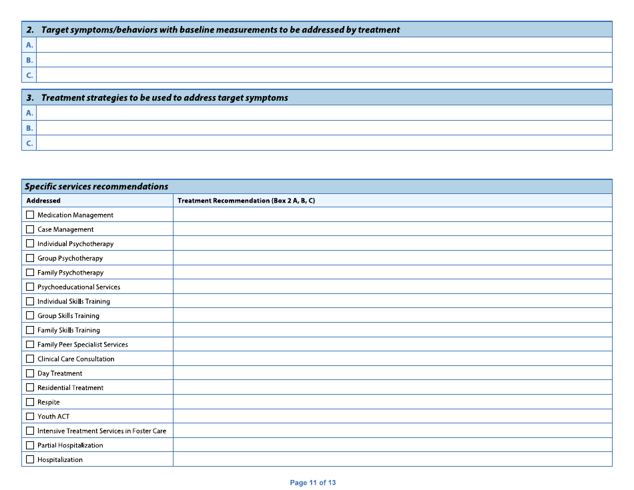Enable Individual Skills Training
Viewport: 634px width, 490px height.
click(30, 301)
